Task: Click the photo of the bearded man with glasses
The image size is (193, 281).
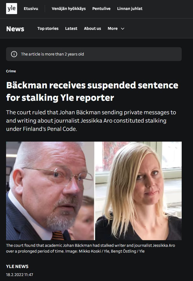Action: [x=50, y=191]
